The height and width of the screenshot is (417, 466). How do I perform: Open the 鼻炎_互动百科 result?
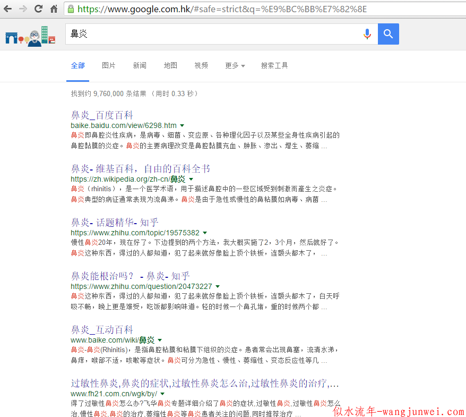pyautogui.click(x=102, y=329)
